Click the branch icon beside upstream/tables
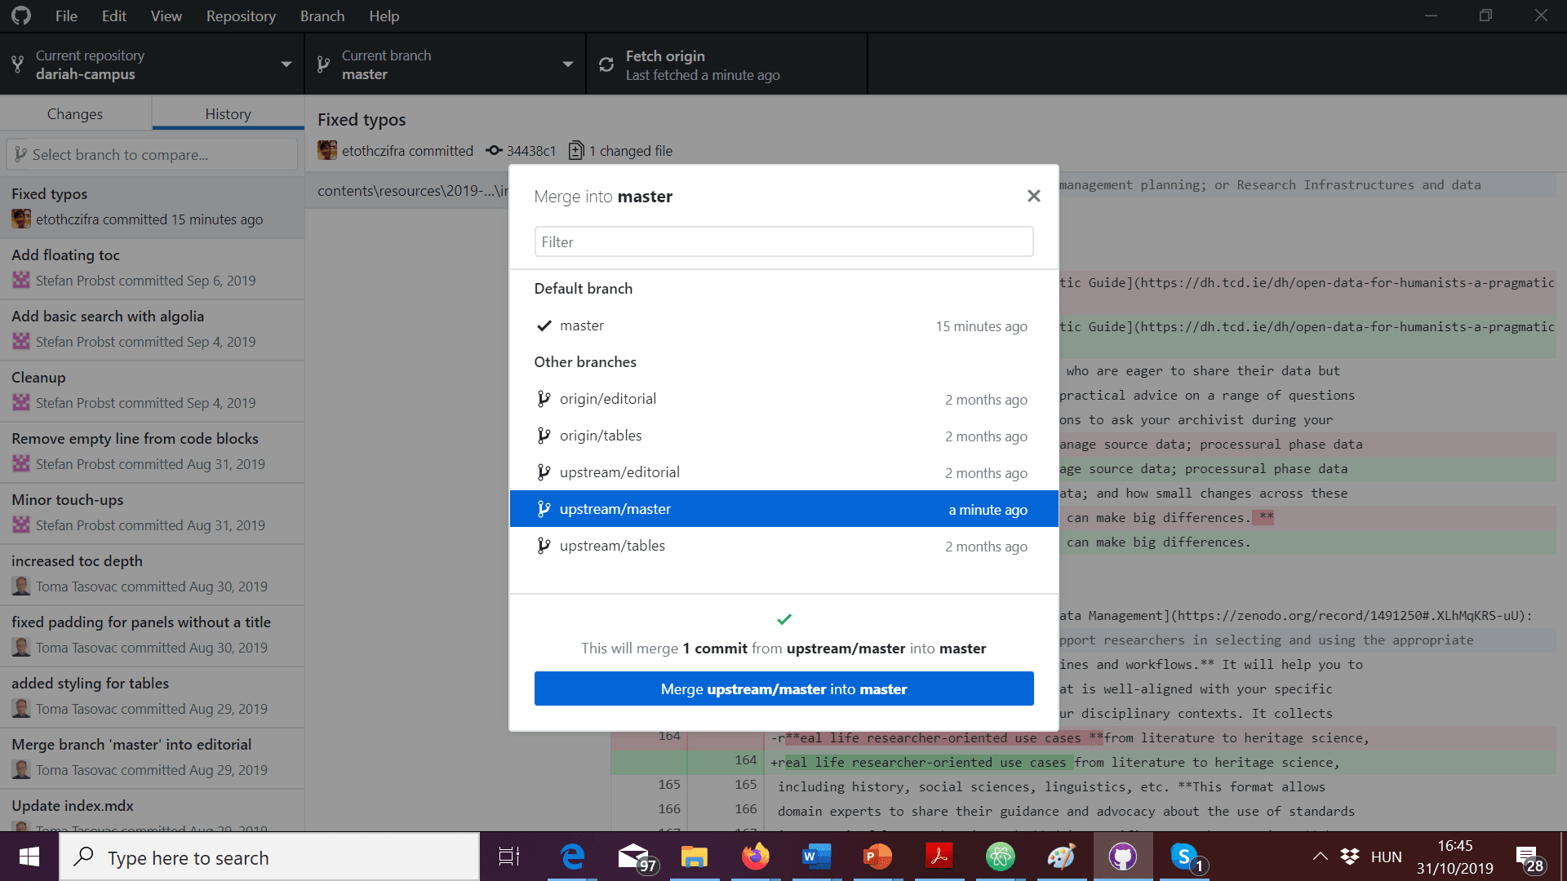 pyautogui.click(x=544, y=546)
